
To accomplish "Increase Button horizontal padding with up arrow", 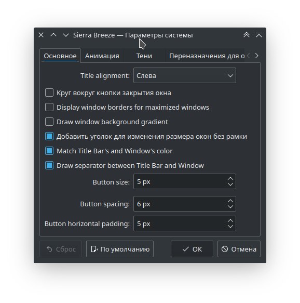I will point(230,221).
